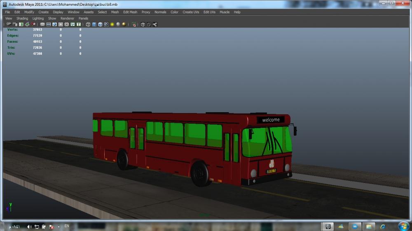Toggle the Gate Mask display
412x231 pixels.
coord(61,24)
